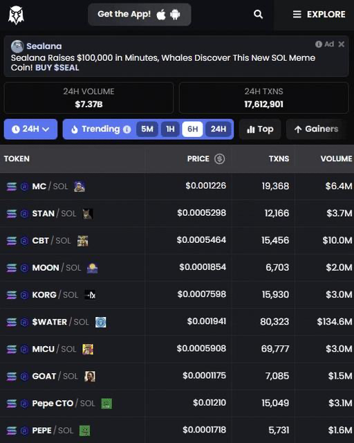Click the CBT volume $10.0M

[337, 240]
